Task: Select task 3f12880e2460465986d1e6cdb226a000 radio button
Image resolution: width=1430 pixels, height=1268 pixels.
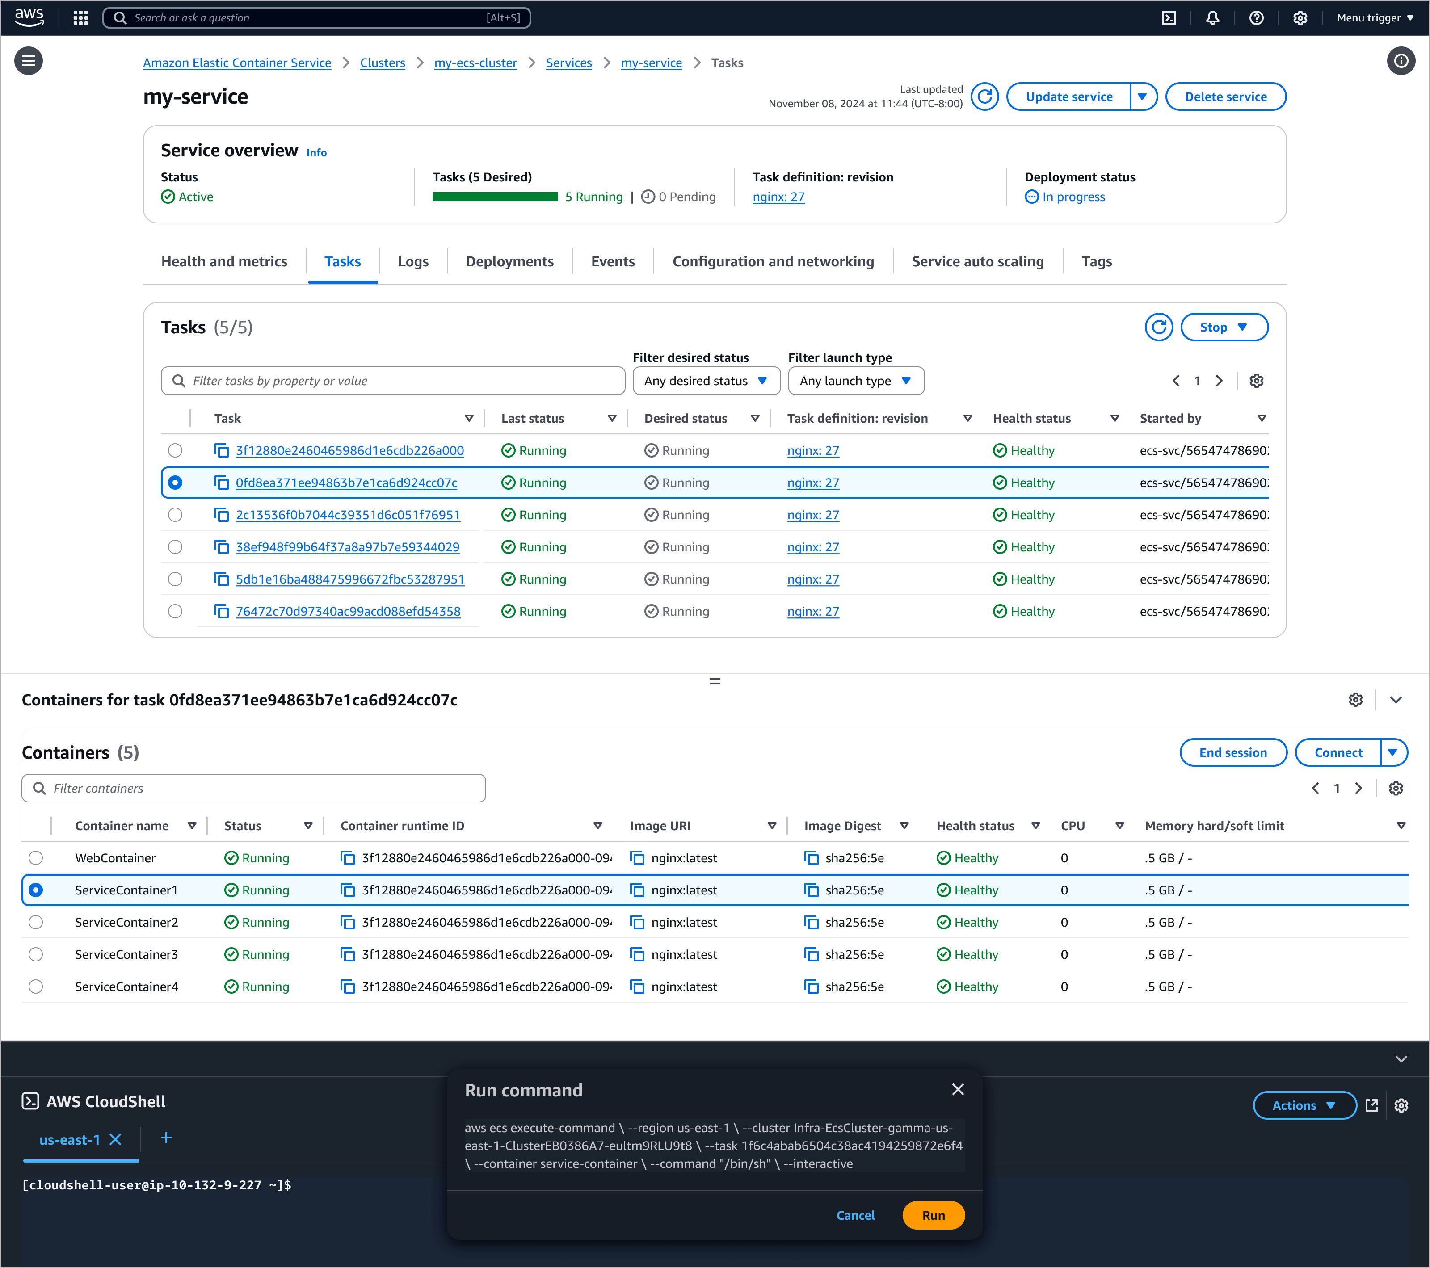Action: (x=175, y=450)
